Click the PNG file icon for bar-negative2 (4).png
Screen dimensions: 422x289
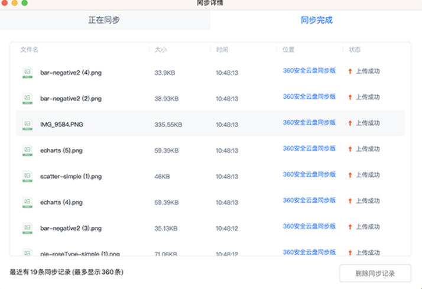27,73
